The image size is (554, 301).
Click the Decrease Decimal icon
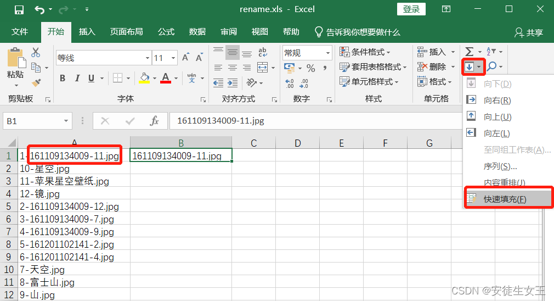303,83
